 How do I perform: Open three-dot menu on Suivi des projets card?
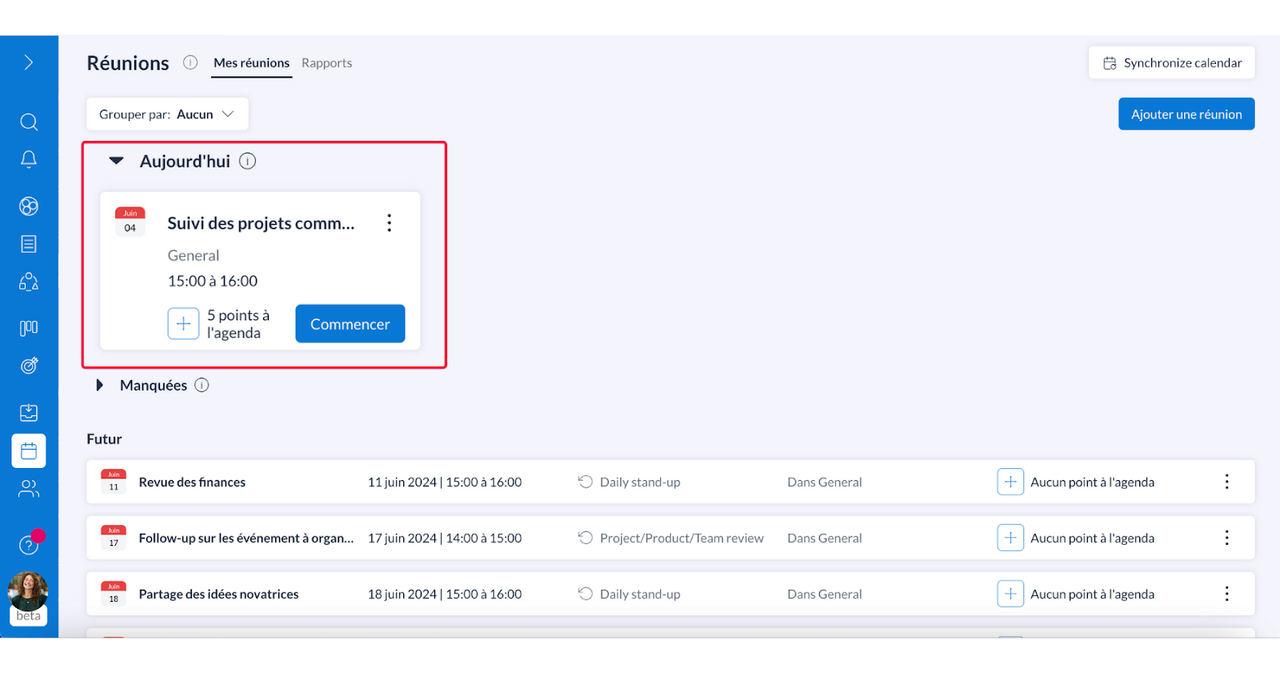pyautogui.click(x=390, y=222)
